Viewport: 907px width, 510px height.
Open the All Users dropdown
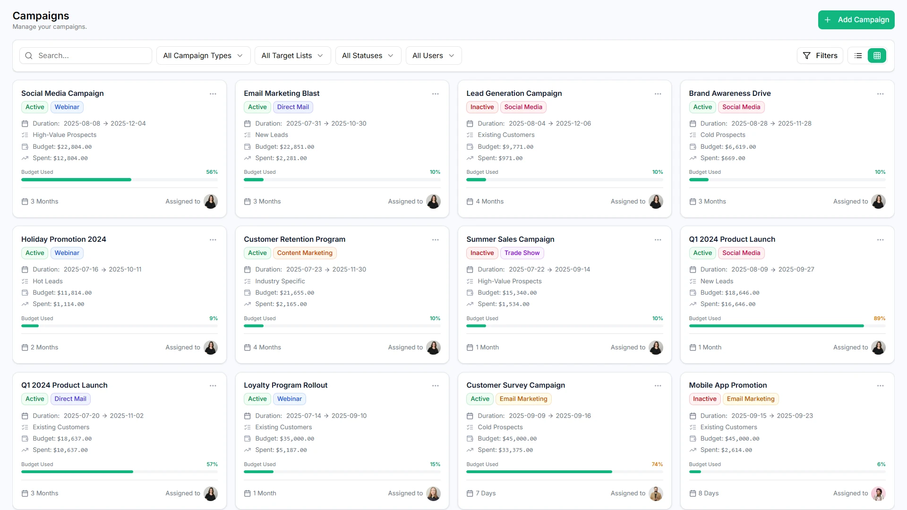[x=434, y=56]
